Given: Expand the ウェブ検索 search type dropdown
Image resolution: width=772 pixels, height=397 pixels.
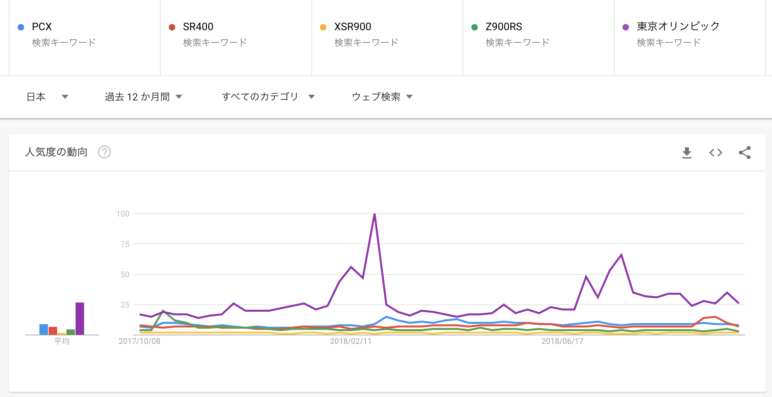Looking at the screenshot, I should 382,97.
